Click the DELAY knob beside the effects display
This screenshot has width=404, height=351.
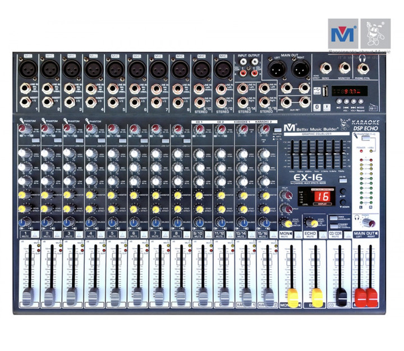coord(287,195)
